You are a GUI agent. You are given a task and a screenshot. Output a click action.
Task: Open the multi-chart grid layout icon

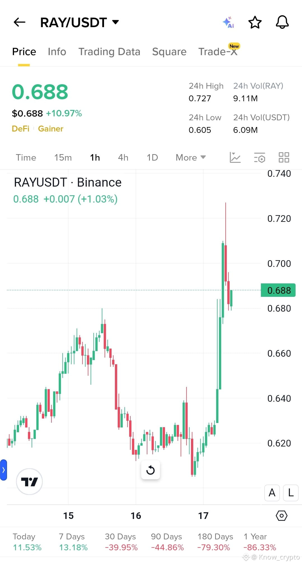pos(284,158)
